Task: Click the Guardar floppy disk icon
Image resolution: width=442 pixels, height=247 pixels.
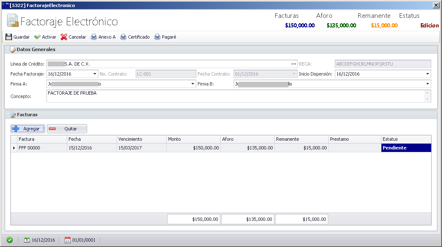Action: coord(9,37)
